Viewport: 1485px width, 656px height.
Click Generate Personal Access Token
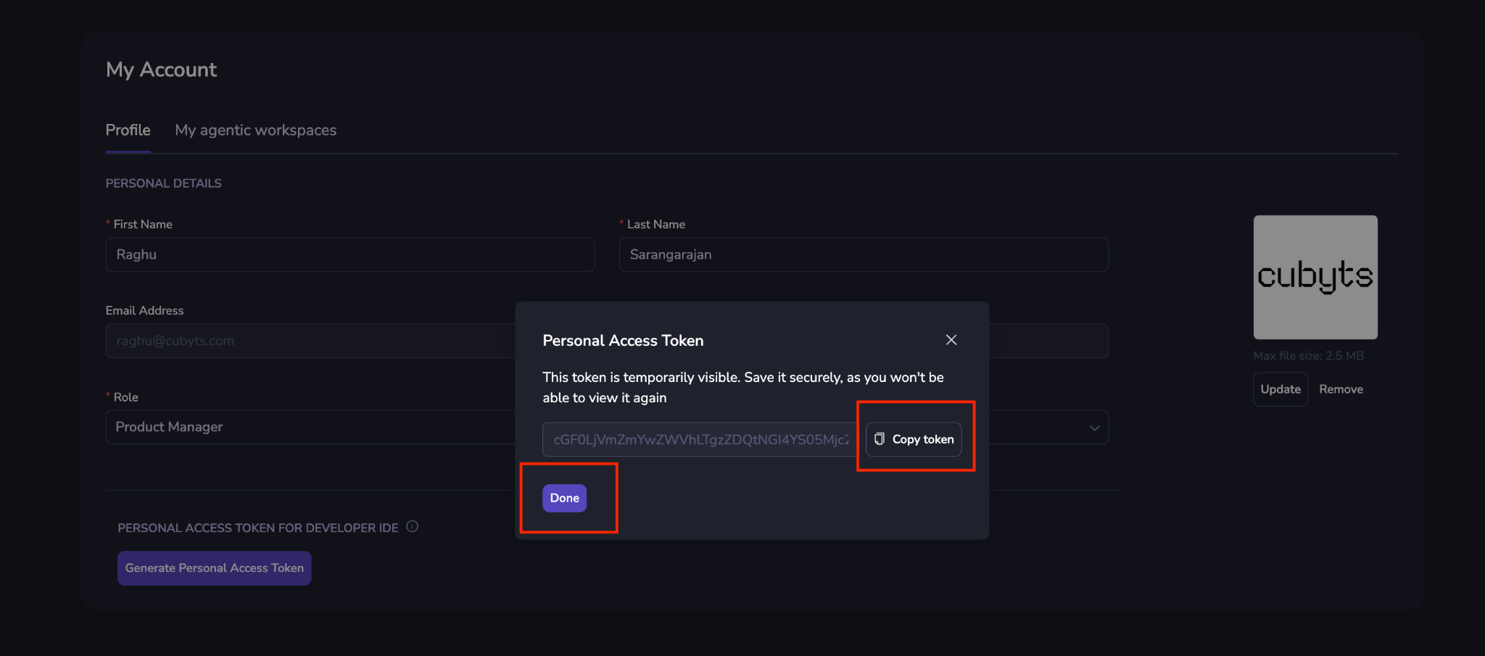214,568
